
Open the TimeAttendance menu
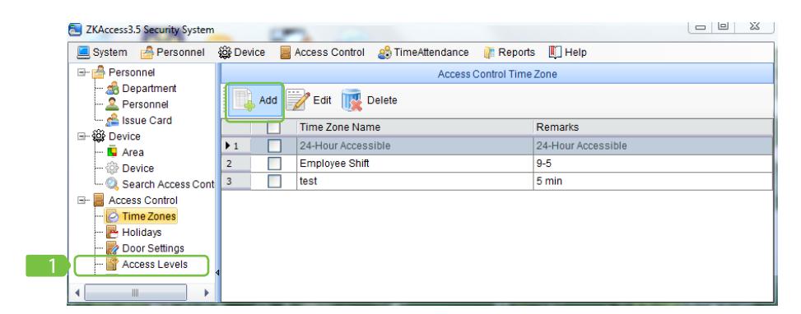tap(423, 53)
